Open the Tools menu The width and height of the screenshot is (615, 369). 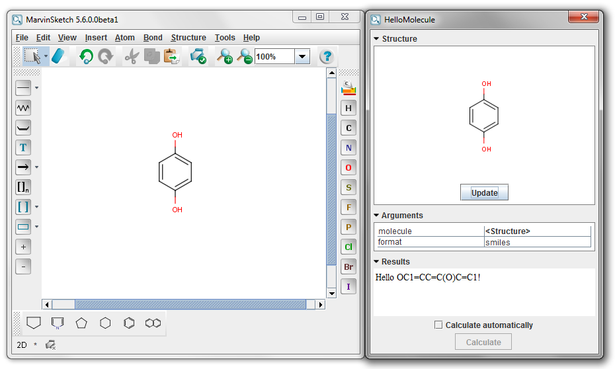(225, 38)
